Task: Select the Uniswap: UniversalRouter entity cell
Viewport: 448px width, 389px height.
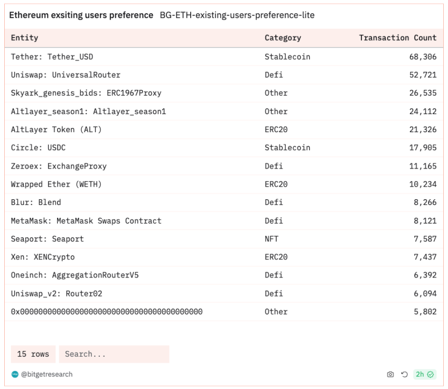Action: [66, 75]
